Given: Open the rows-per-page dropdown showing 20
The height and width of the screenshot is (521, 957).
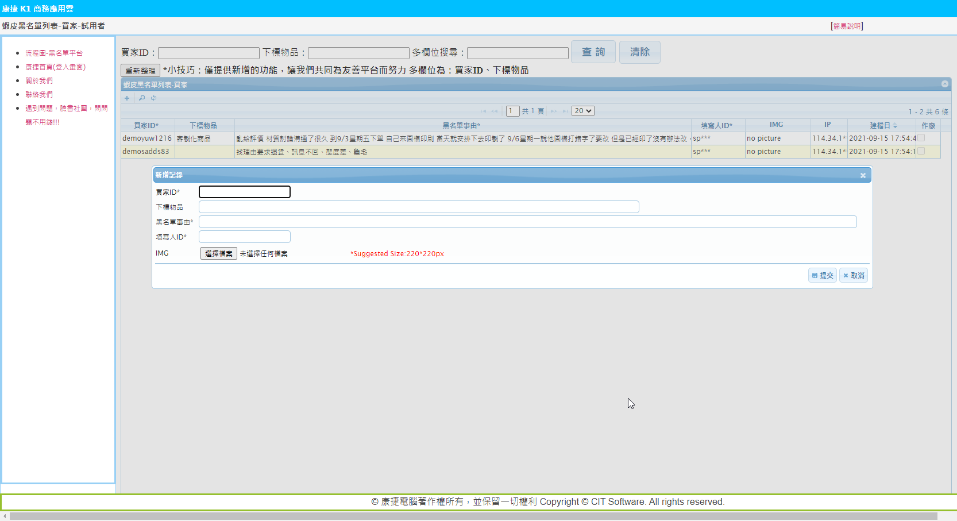Looking at the screenshot, I should [582, 111].
